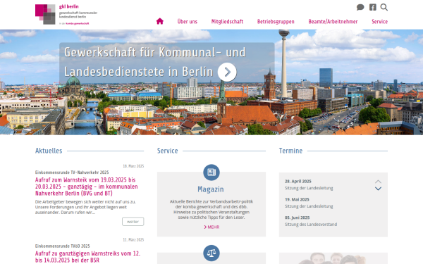Image resolution: width=423 pixels, height=264 pixels.
Task: Open the Facebook page icon
Action: tap(373, 7)
